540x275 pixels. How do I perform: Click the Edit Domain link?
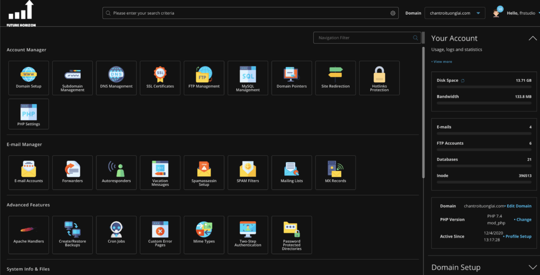[519, 206]
